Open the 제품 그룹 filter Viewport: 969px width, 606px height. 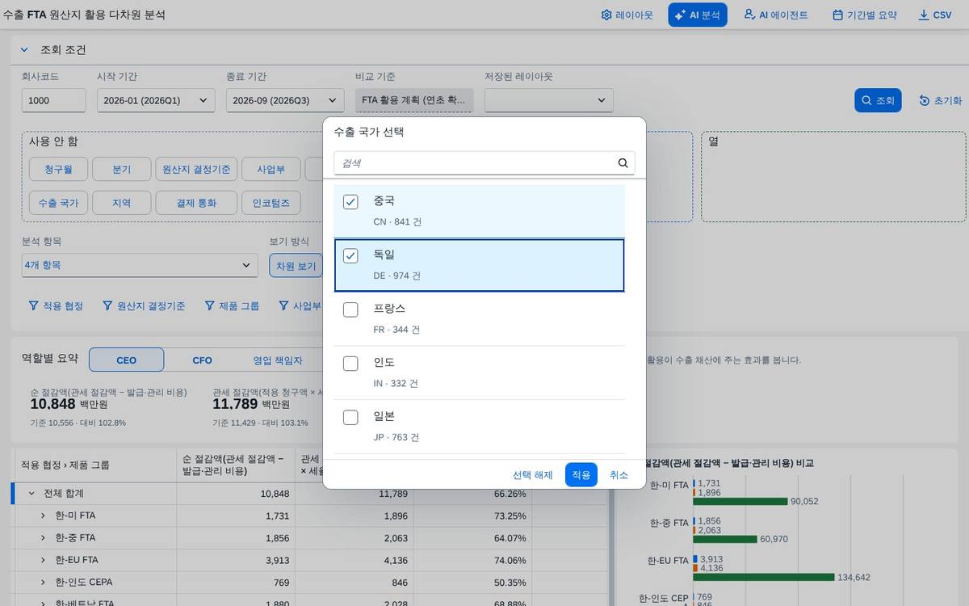click(x=232, y=306)
